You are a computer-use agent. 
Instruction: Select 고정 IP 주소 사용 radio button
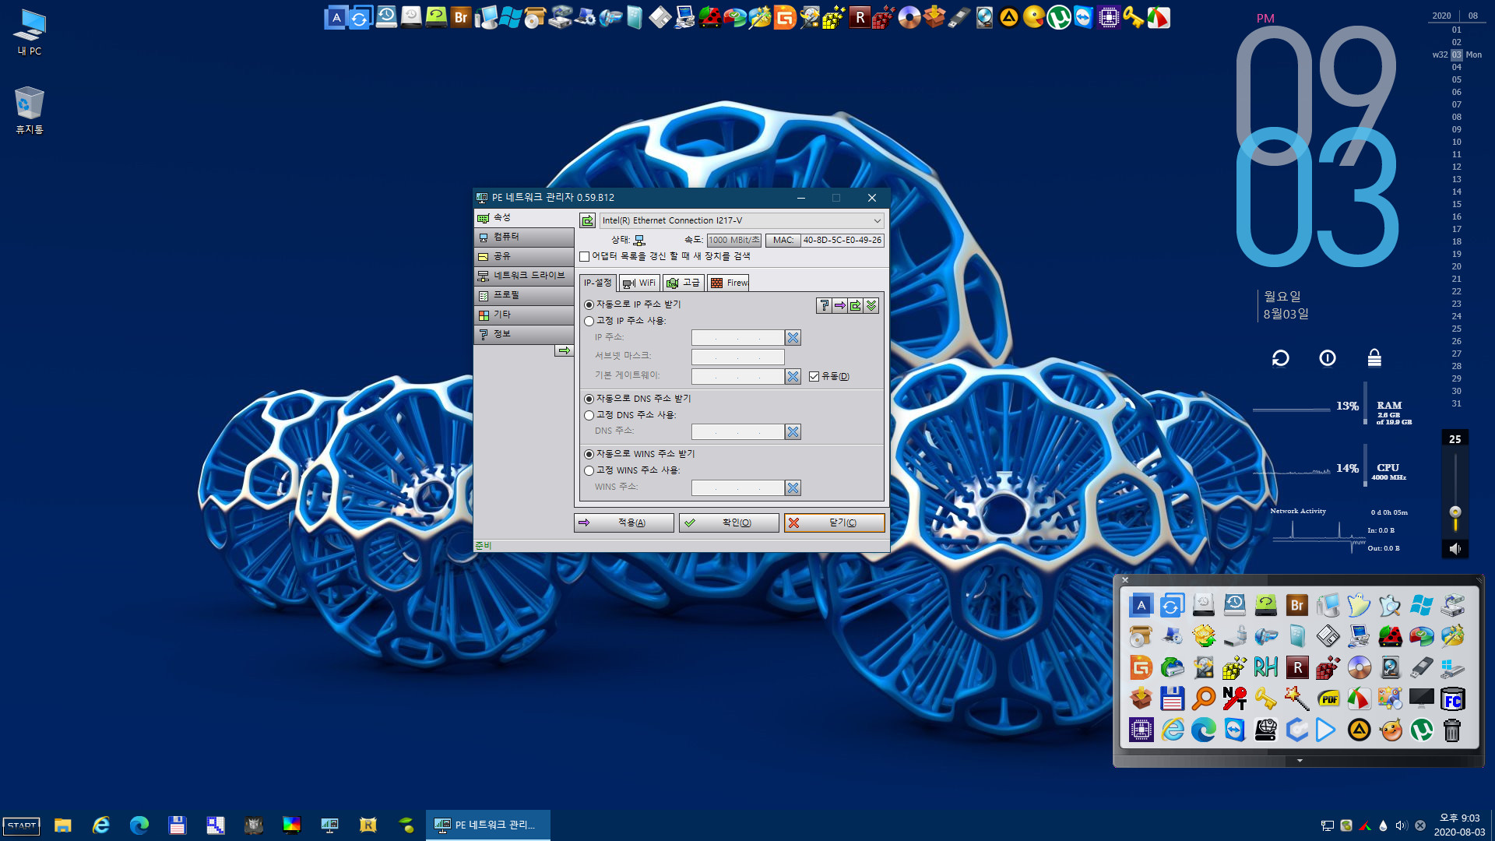pos(589,322)
